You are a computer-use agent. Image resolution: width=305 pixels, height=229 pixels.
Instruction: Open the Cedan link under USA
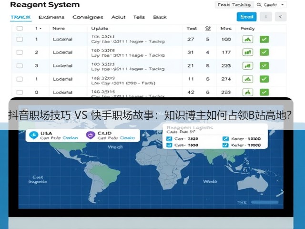click(71, 138)
